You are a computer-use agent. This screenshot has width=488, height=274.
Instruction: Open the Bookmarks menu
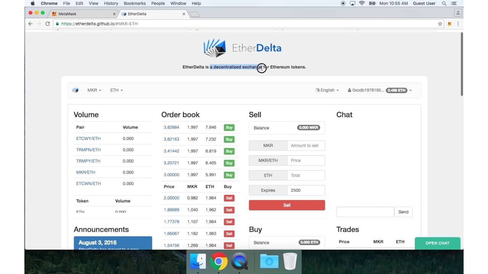(135, 3)
